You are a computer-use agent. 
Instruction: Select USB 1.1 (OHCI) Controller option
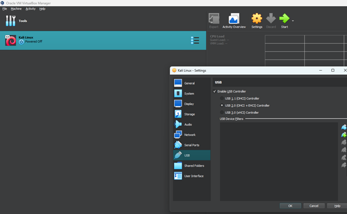(x=222, y=98)
